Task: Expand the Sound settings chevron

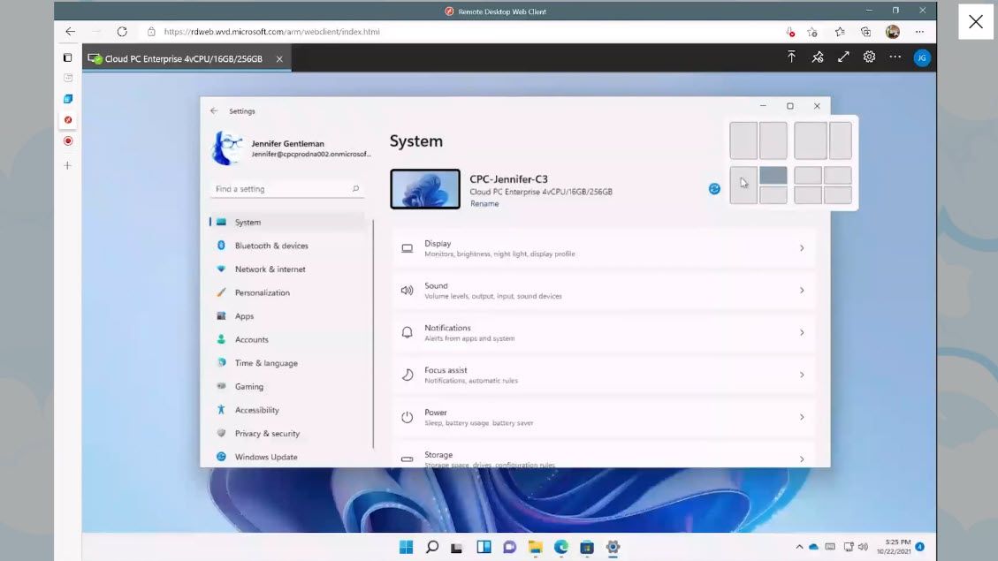Action: point(802,290)
